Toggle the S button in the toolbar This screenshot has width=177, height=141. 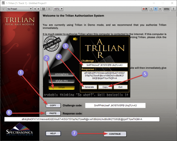point(151,9)
